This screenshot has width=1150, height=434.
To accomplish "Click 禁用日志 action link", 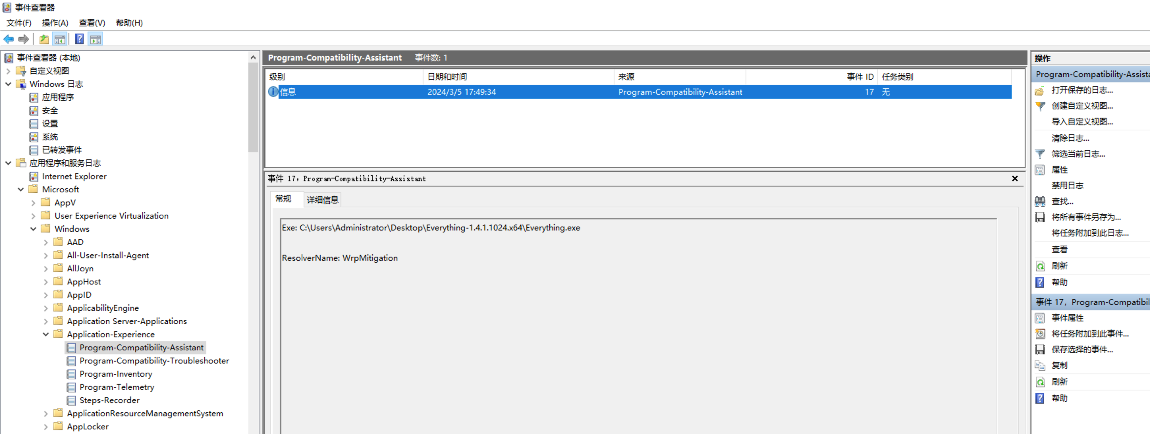I will tap(1067, 185).
